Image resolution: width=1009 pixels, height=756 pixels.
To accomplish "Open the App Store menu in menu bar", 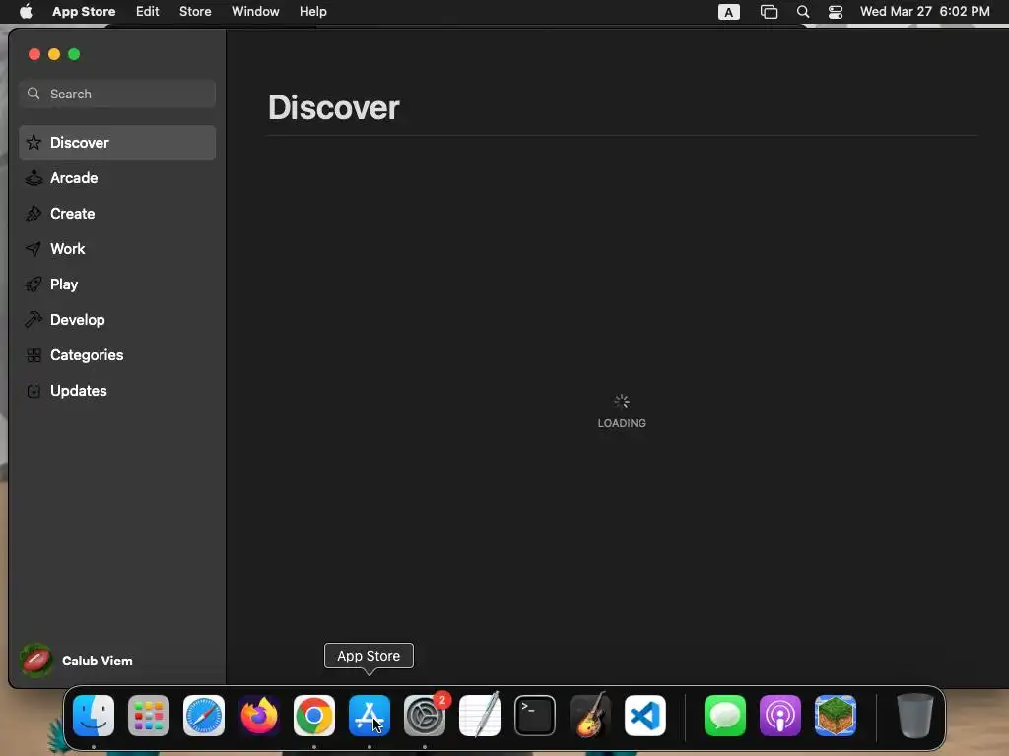I will coord(84,12).
